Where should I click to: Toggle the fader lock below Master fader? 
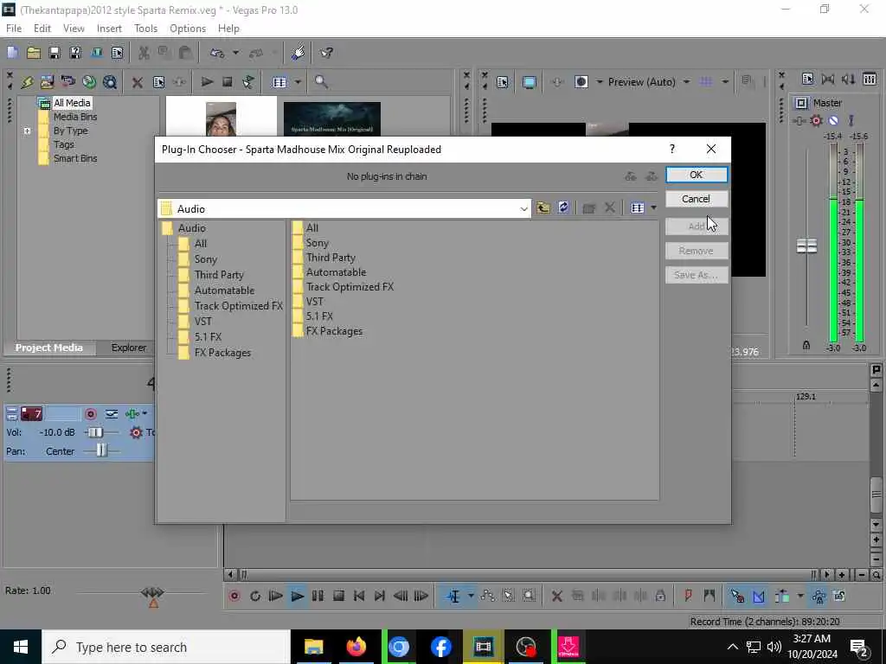pyautogui.click(x=806, y=345)
